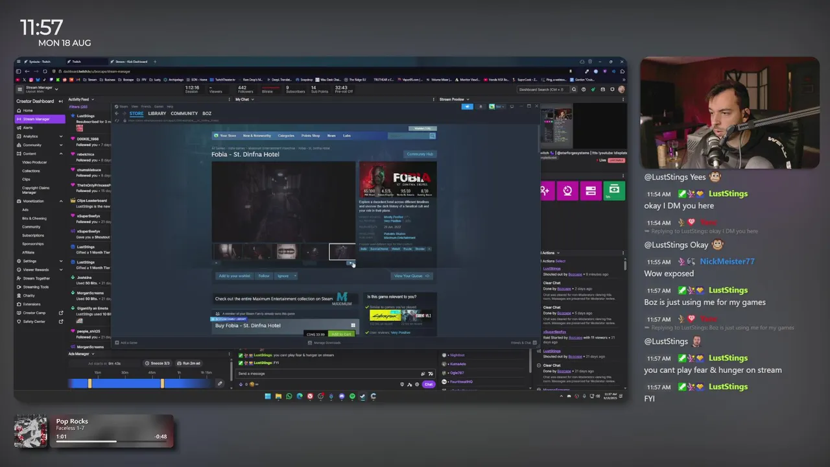Open the dashboard inbox mail icon
The image size is (830, 467).
tap(603, 90)
